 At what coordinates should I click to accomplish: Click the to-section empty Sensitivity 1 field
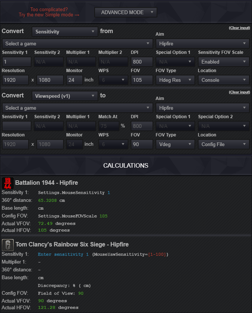(17, 126)
